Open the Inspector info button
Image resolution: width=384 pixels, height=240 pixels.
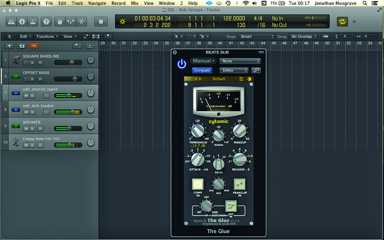coord(22,22)
